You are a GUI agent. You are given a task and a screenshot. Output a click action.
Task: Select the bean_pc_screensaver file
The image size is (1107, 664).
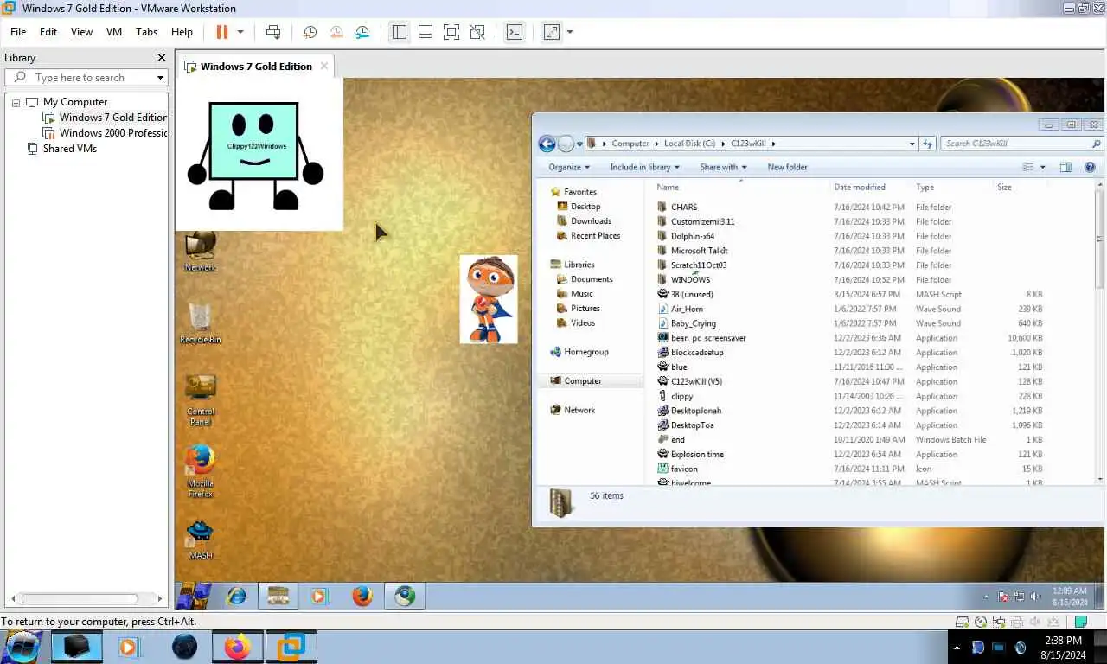point(707,338)
